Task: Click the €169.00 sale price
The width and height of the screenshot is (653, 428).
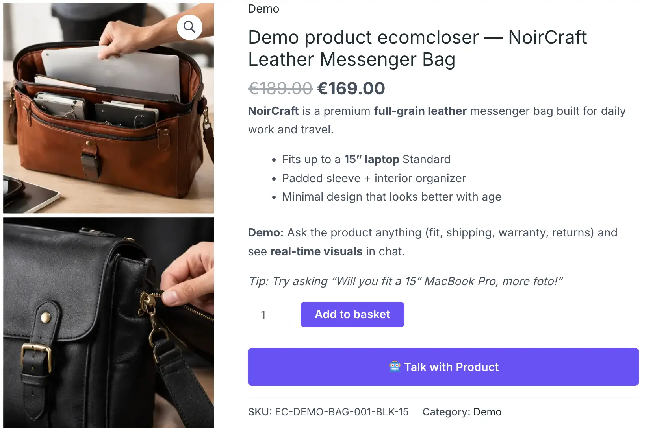Action: click(351, 88)
